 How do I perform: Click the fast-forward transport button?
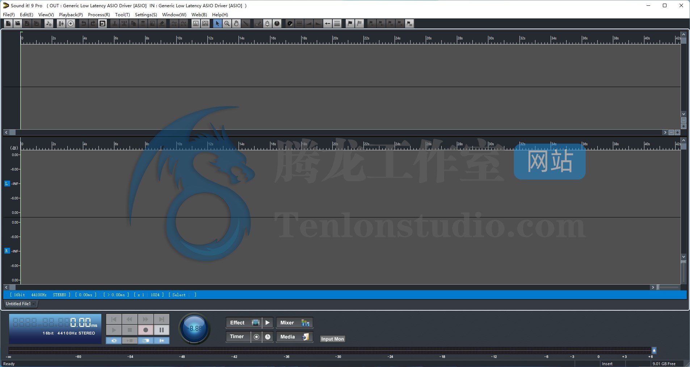point(146,319)
